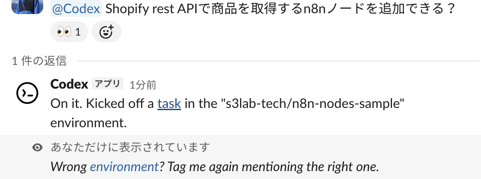481x179 pixels.
Task: Open the "task" hyperlink in Codex's reply
Action: pos(169,104)
